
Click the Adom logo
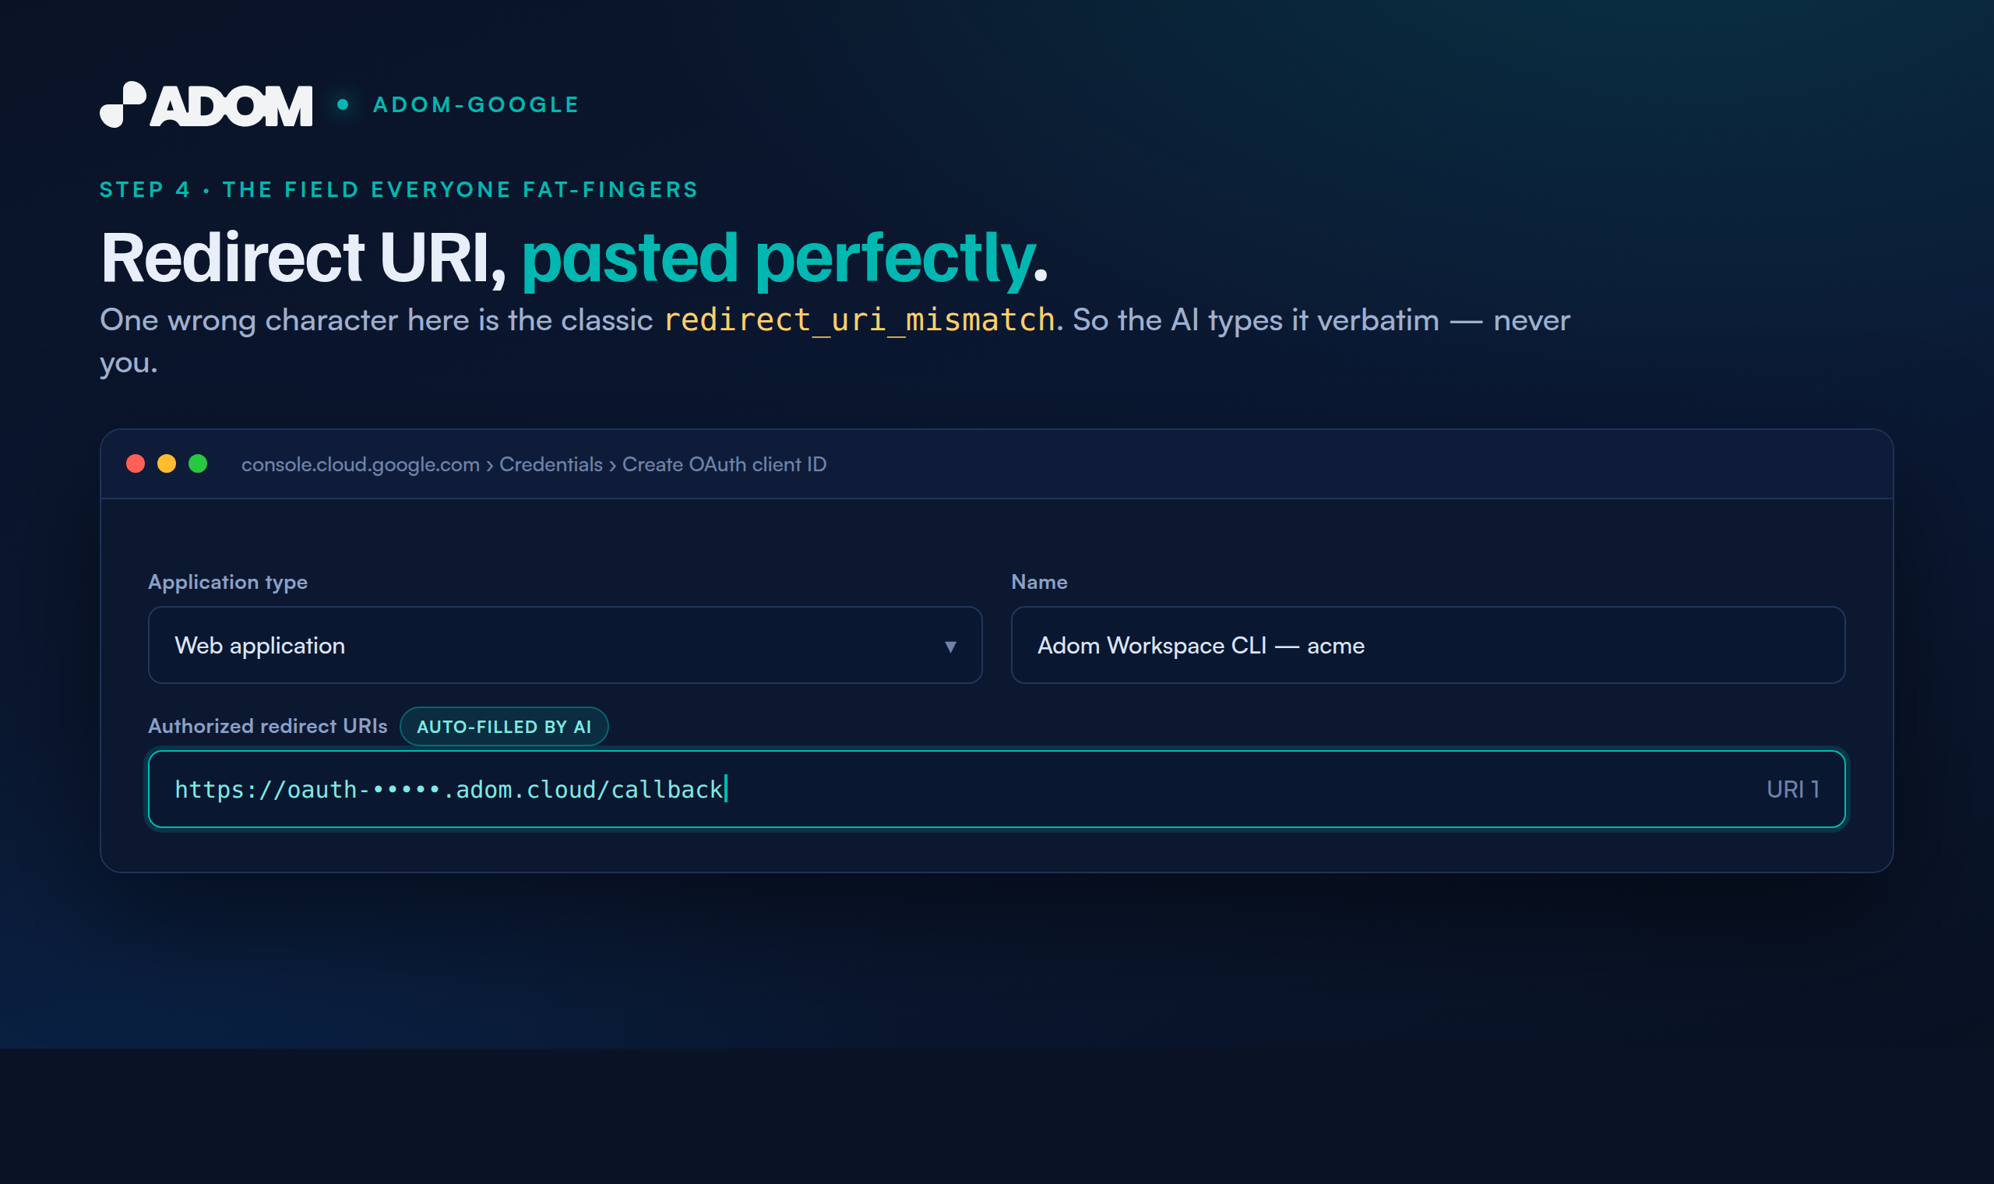(x=206, y=104)
